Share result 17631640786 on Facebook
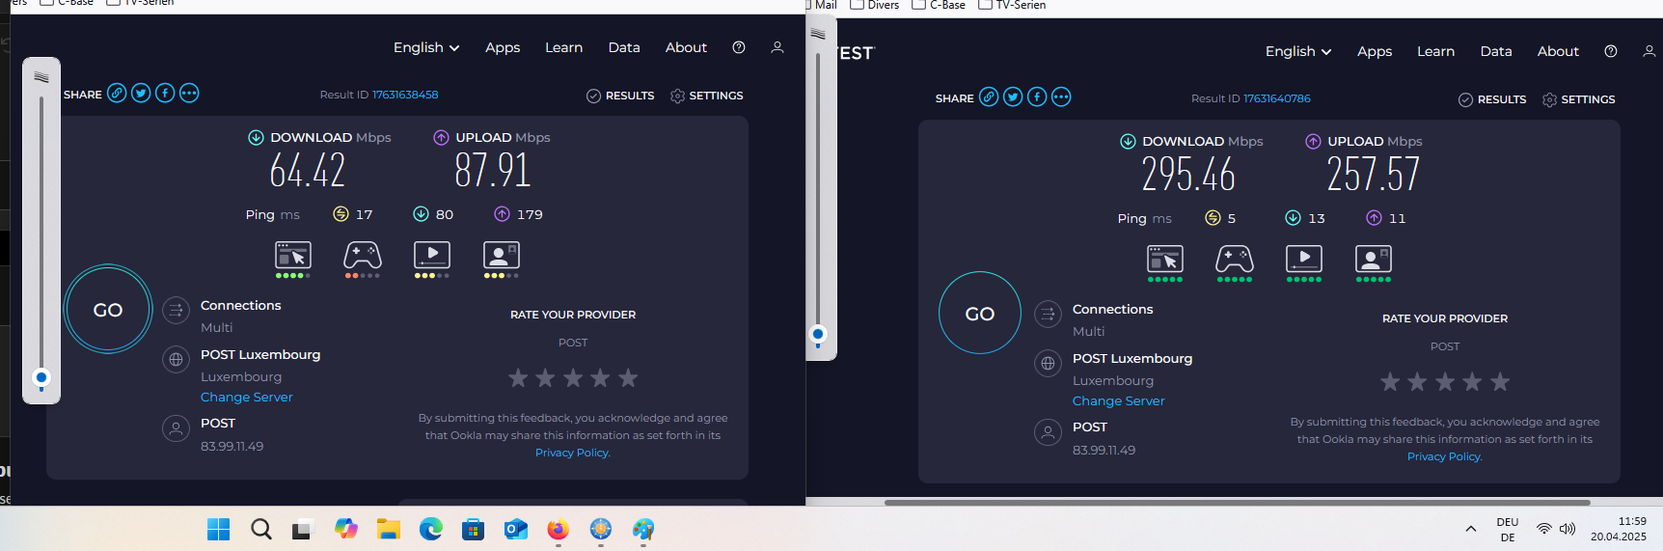This screenshot has width=1663, height=551. point(1037,97)
